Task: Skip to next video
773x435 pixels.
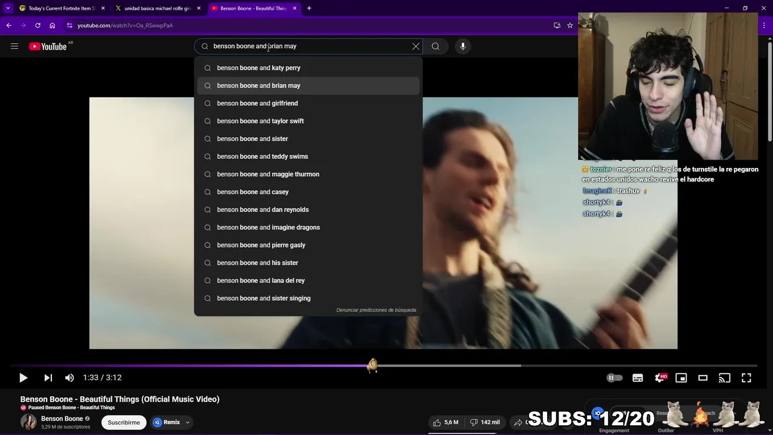Action: click(x=48, y=378)
